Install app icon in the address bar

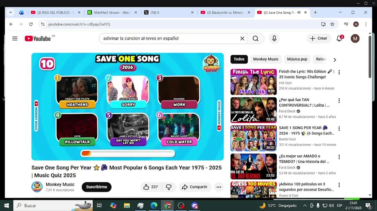pyautogui.click(x=323, y=24)
